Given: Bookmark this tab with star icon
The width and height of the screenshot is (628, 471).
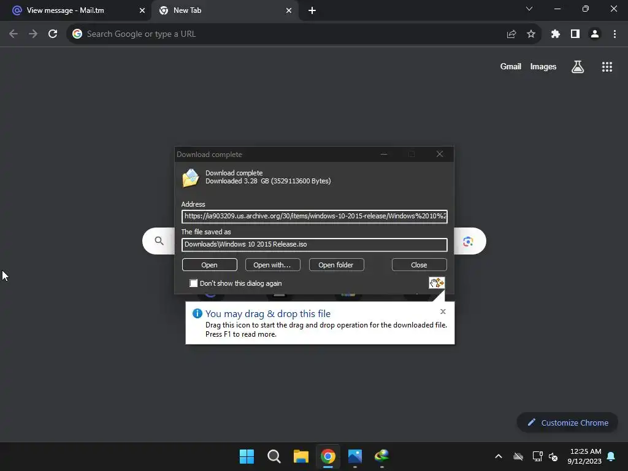Looking at the screenshot, I should pos(531,34).
